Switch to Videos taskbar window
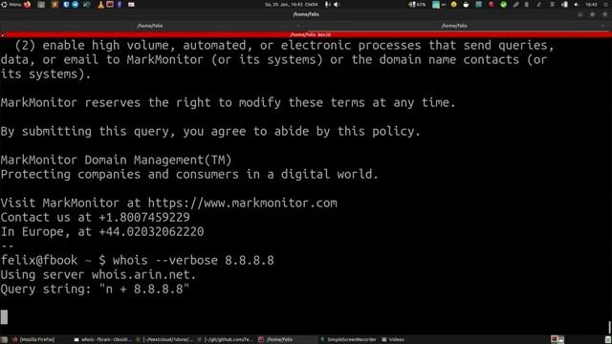The image size is (612, 344). (393, 340)
